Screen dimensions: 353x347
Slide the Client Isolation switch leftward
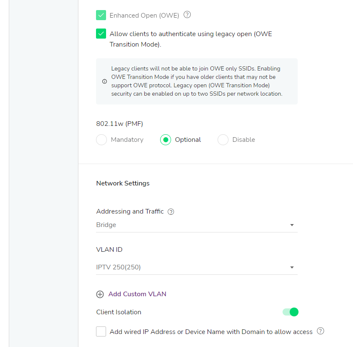click(x=290, y=312)
